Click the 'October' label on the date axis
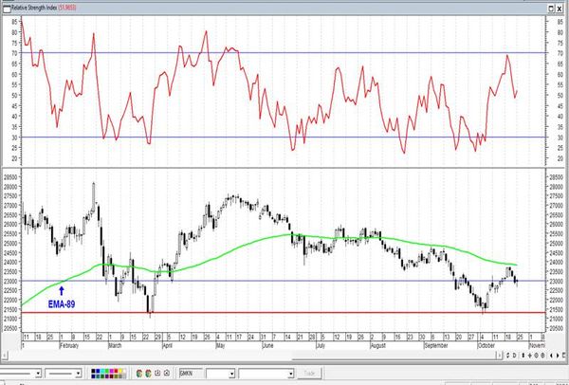The height and width of the screenshot is (385, 569). pyautogui.click(x=486, y=346)
